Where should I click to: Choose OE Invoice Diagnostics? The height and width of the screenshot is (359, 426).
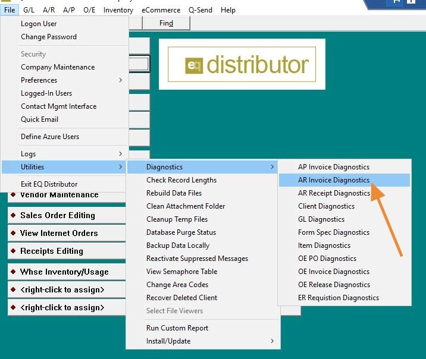344,272
